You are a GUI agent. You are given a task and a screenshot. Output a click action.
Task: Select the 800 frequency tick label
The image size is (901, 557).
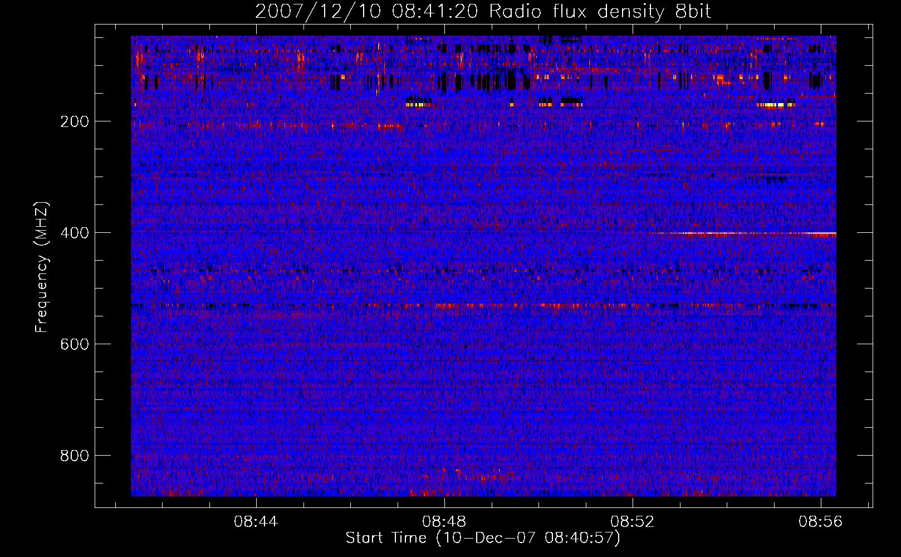click(75, 456)
